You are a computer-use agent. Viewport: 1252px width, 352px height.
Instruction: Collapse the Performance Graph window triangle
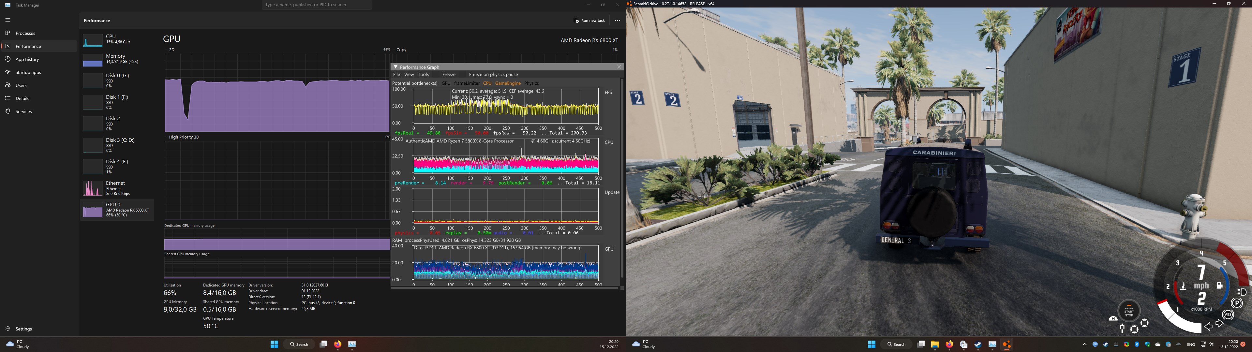(395, 67)
